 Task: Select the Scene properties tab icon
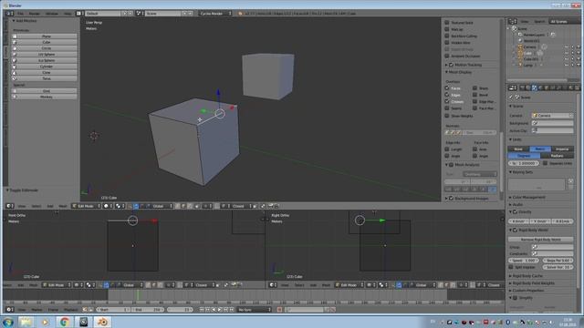point(534,87)
